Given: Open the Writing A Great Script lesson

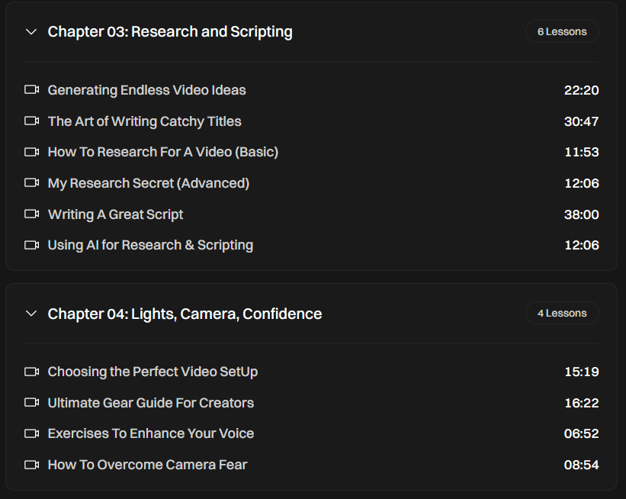Looking at the screenshot, I should 115,214.
